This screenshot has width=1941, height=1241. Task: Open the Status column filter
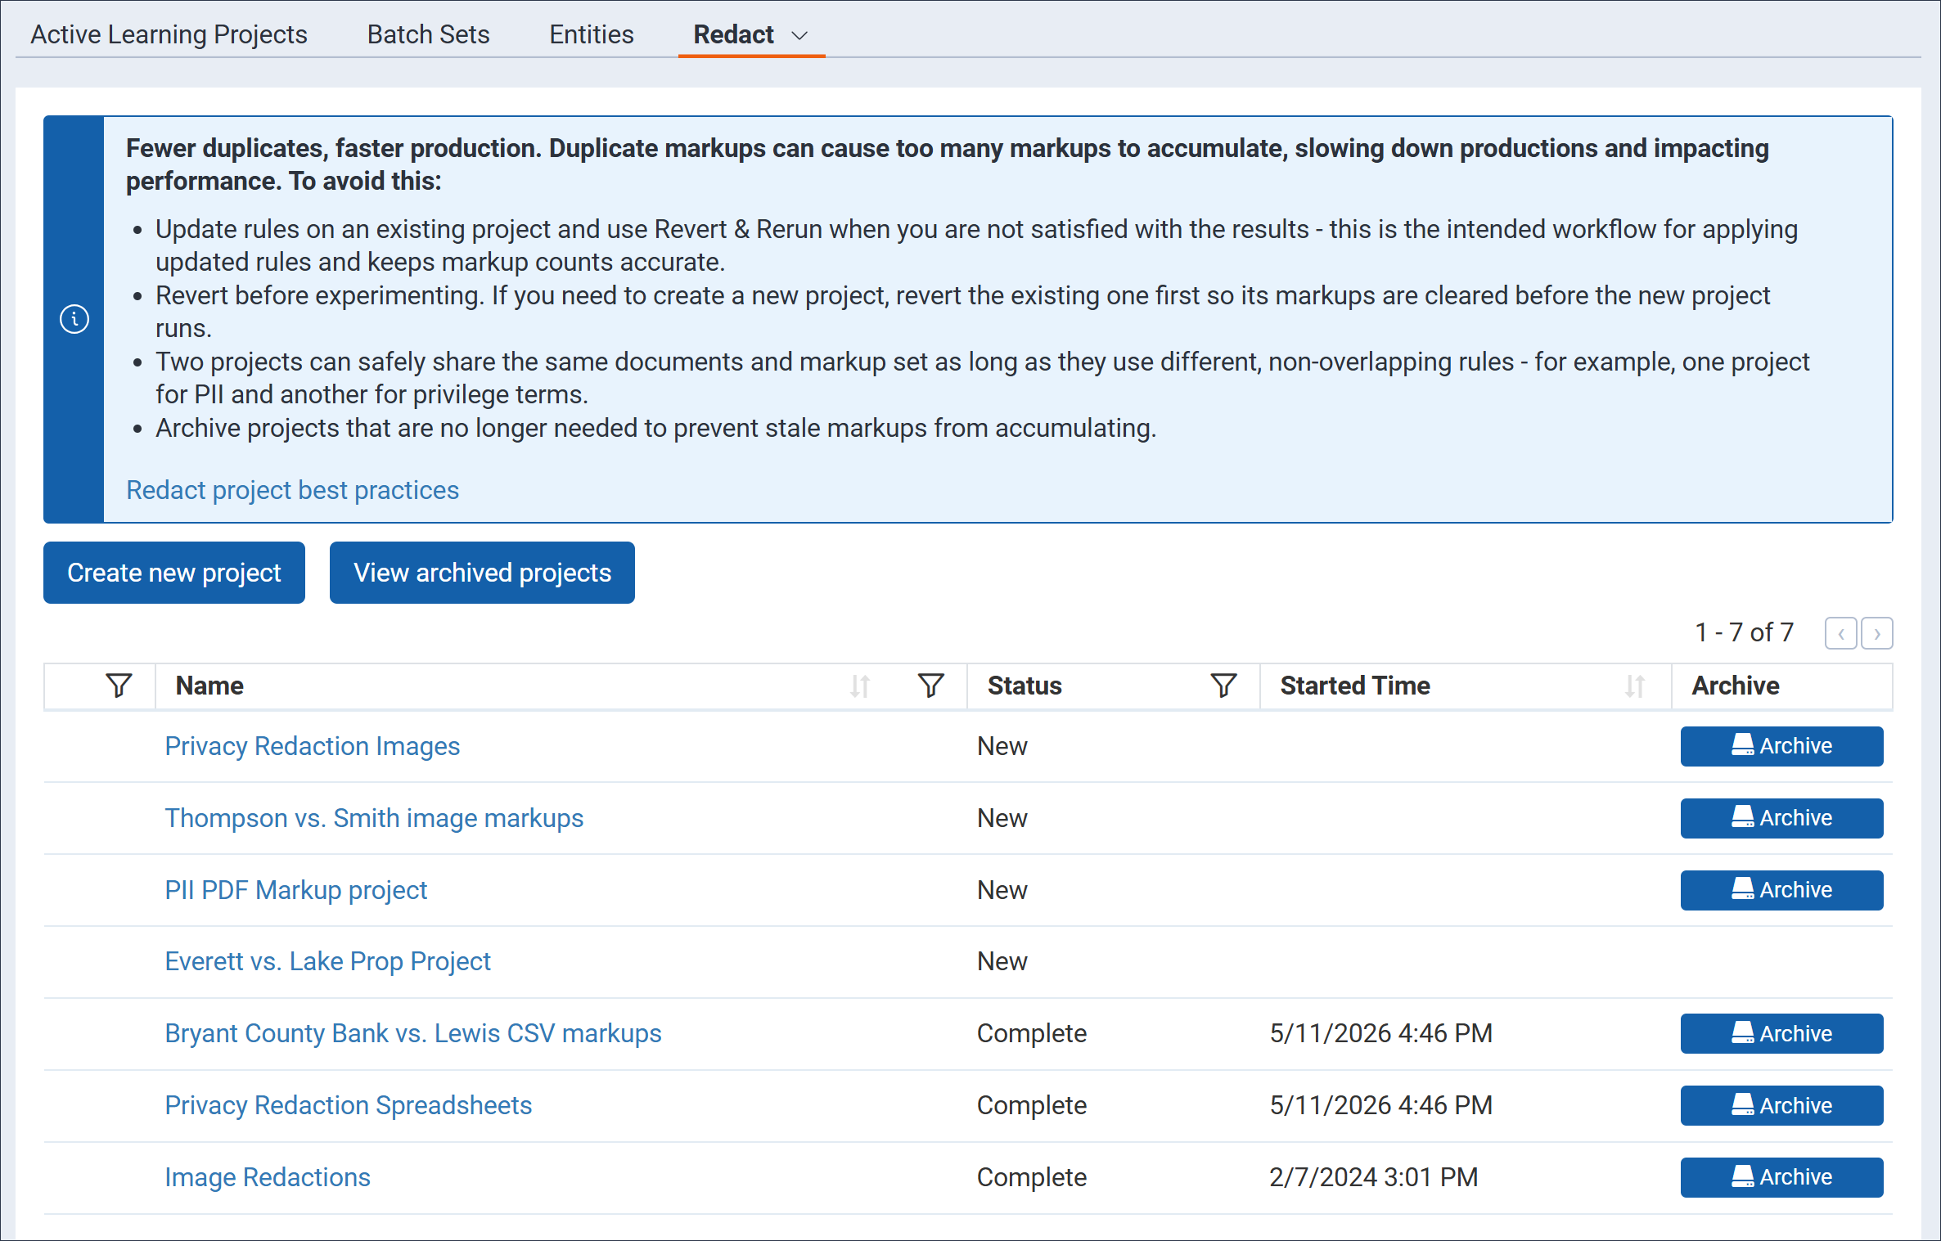tap(1223, 686)
